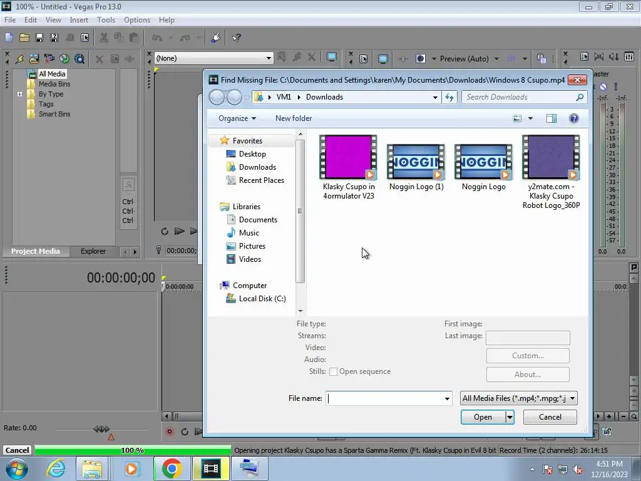
Task: Select Local Disk (C:) in navigation pane
Action: point(262,299)
